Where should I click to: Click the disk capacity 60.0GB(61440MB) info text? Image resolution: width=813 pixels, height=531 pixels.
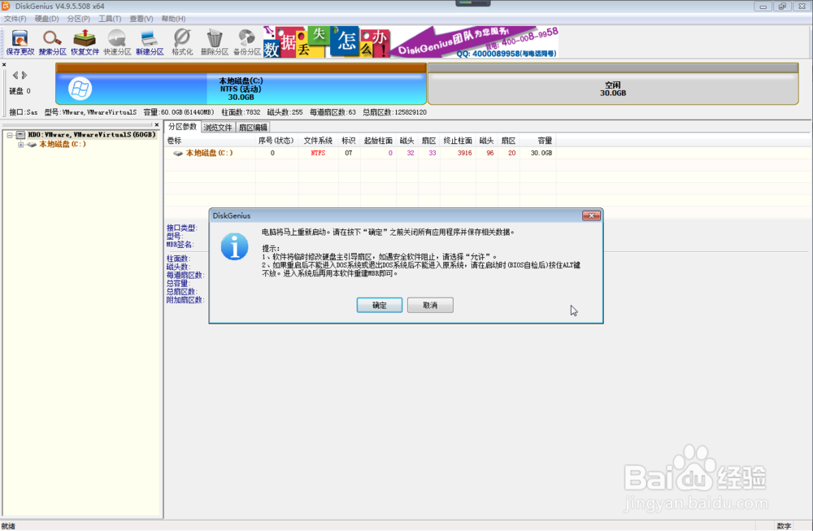(x=178, y=112)
